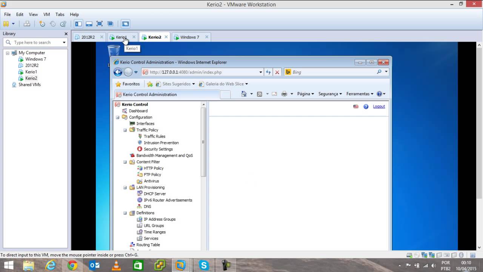This screenshot has width=483, height=272.
Task: Close the Kerio2 VM tab
Action: [166, 37]
